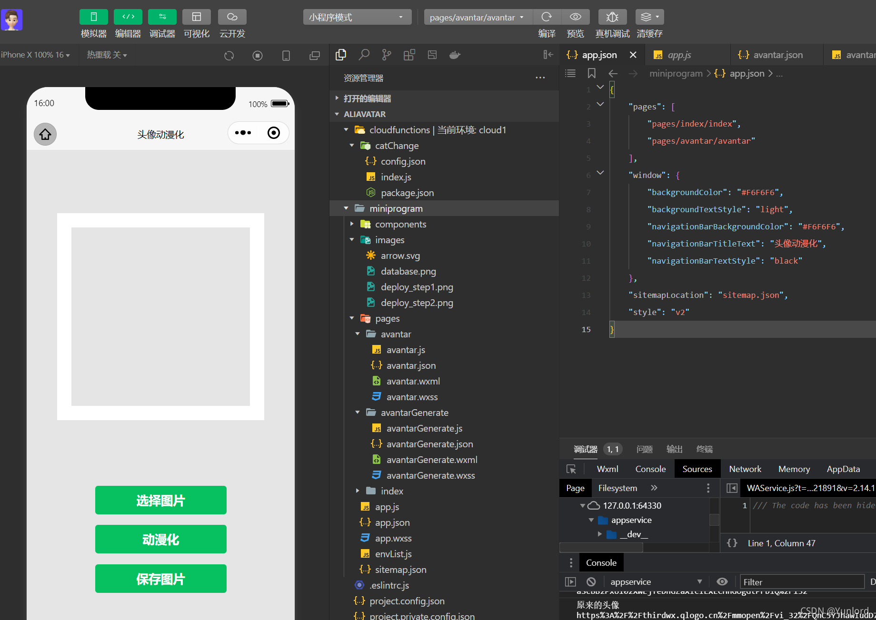876x620 pixels.
Task: Toggle the visualization panel button
Action: pos(196,17)
